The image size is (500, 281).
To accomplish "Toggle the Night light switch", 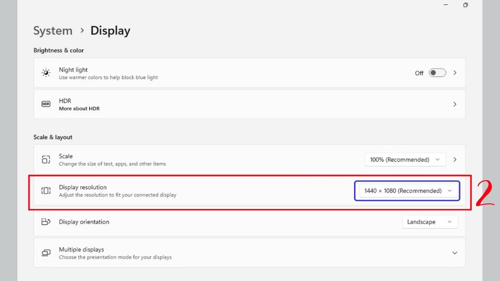I will 437,73.
